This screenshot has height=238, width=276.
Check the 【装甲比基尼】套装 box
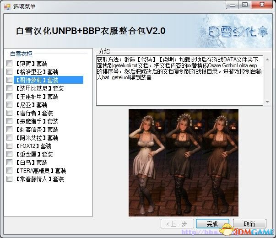(9, 88)
